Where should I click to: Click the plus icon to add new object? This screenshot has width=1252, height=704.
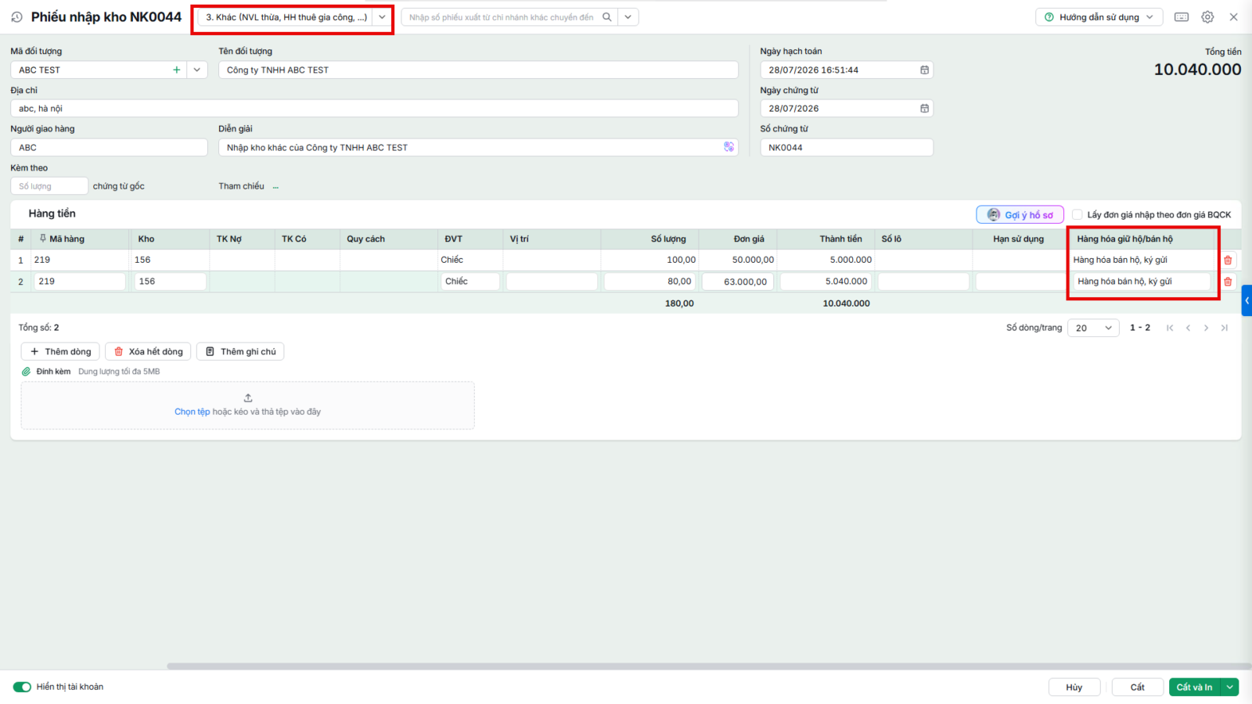click(x=177, y=70)
